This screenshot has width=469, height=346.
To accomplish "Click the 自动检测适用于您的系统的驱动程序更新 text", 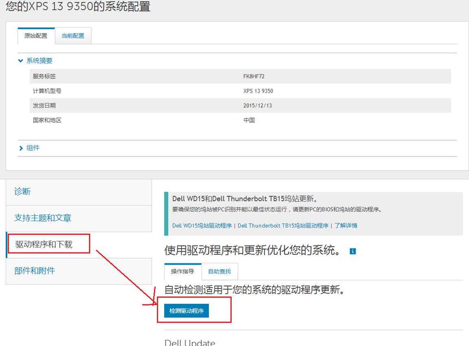I will coord(254,290).
